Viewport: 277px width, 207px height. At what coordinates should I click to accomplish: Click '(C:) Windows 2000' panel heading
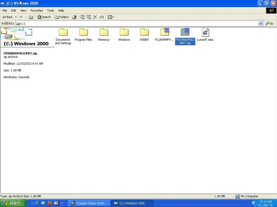(26, 44)
